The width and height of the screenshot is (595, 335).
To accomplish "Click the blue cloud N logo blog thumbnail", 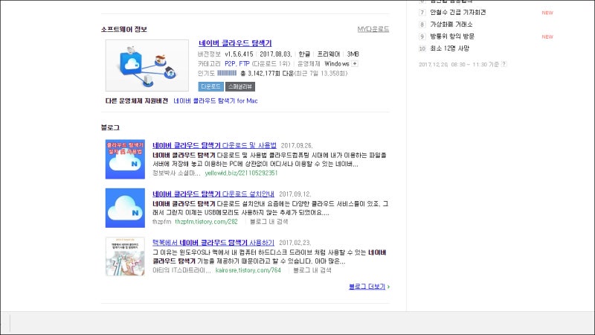I will 125,208.
